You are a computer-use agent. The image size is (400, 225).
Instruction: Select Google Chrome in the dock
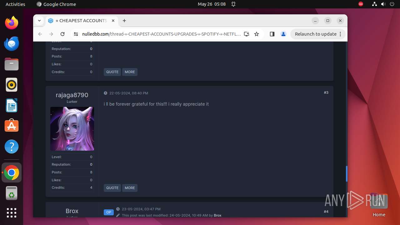(12, 172)
